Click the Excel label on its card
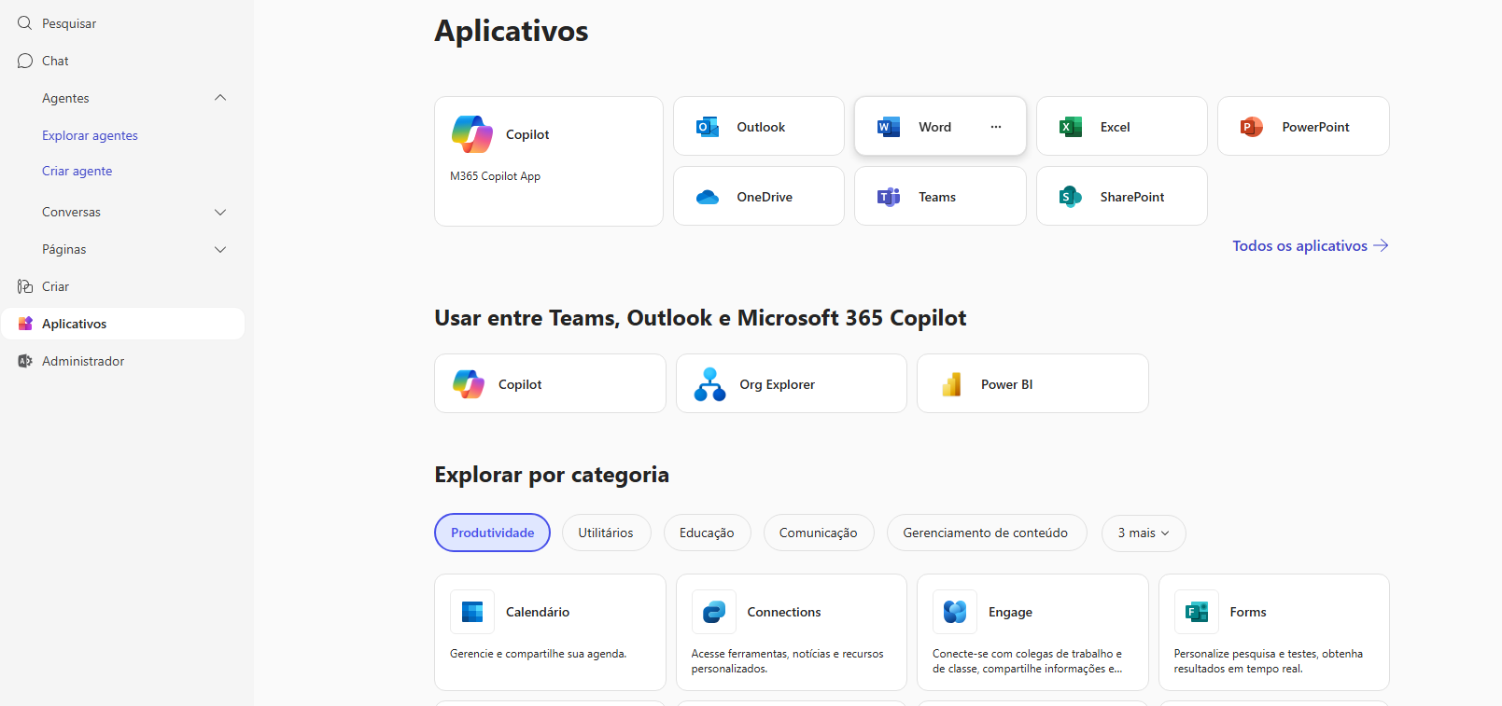The width and height of the screenshot is (1502, 706). 1115,127
